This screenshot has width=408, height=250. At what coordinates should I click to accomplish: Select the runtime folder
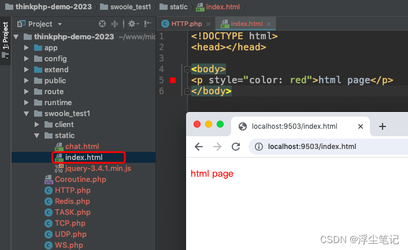[x=53, y=102]
